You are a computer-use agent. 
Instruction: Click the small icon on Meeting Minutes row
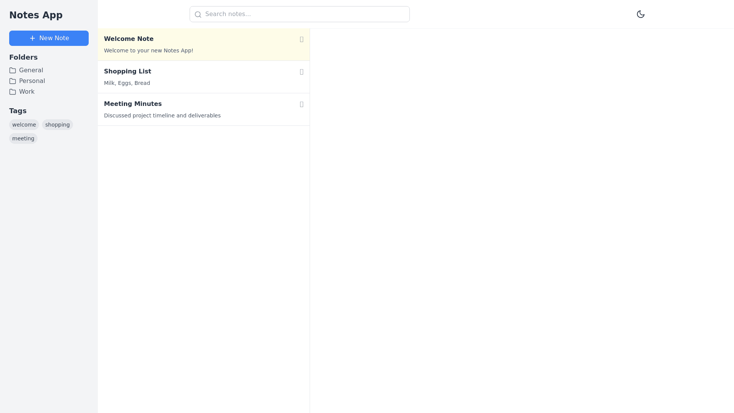302,104
